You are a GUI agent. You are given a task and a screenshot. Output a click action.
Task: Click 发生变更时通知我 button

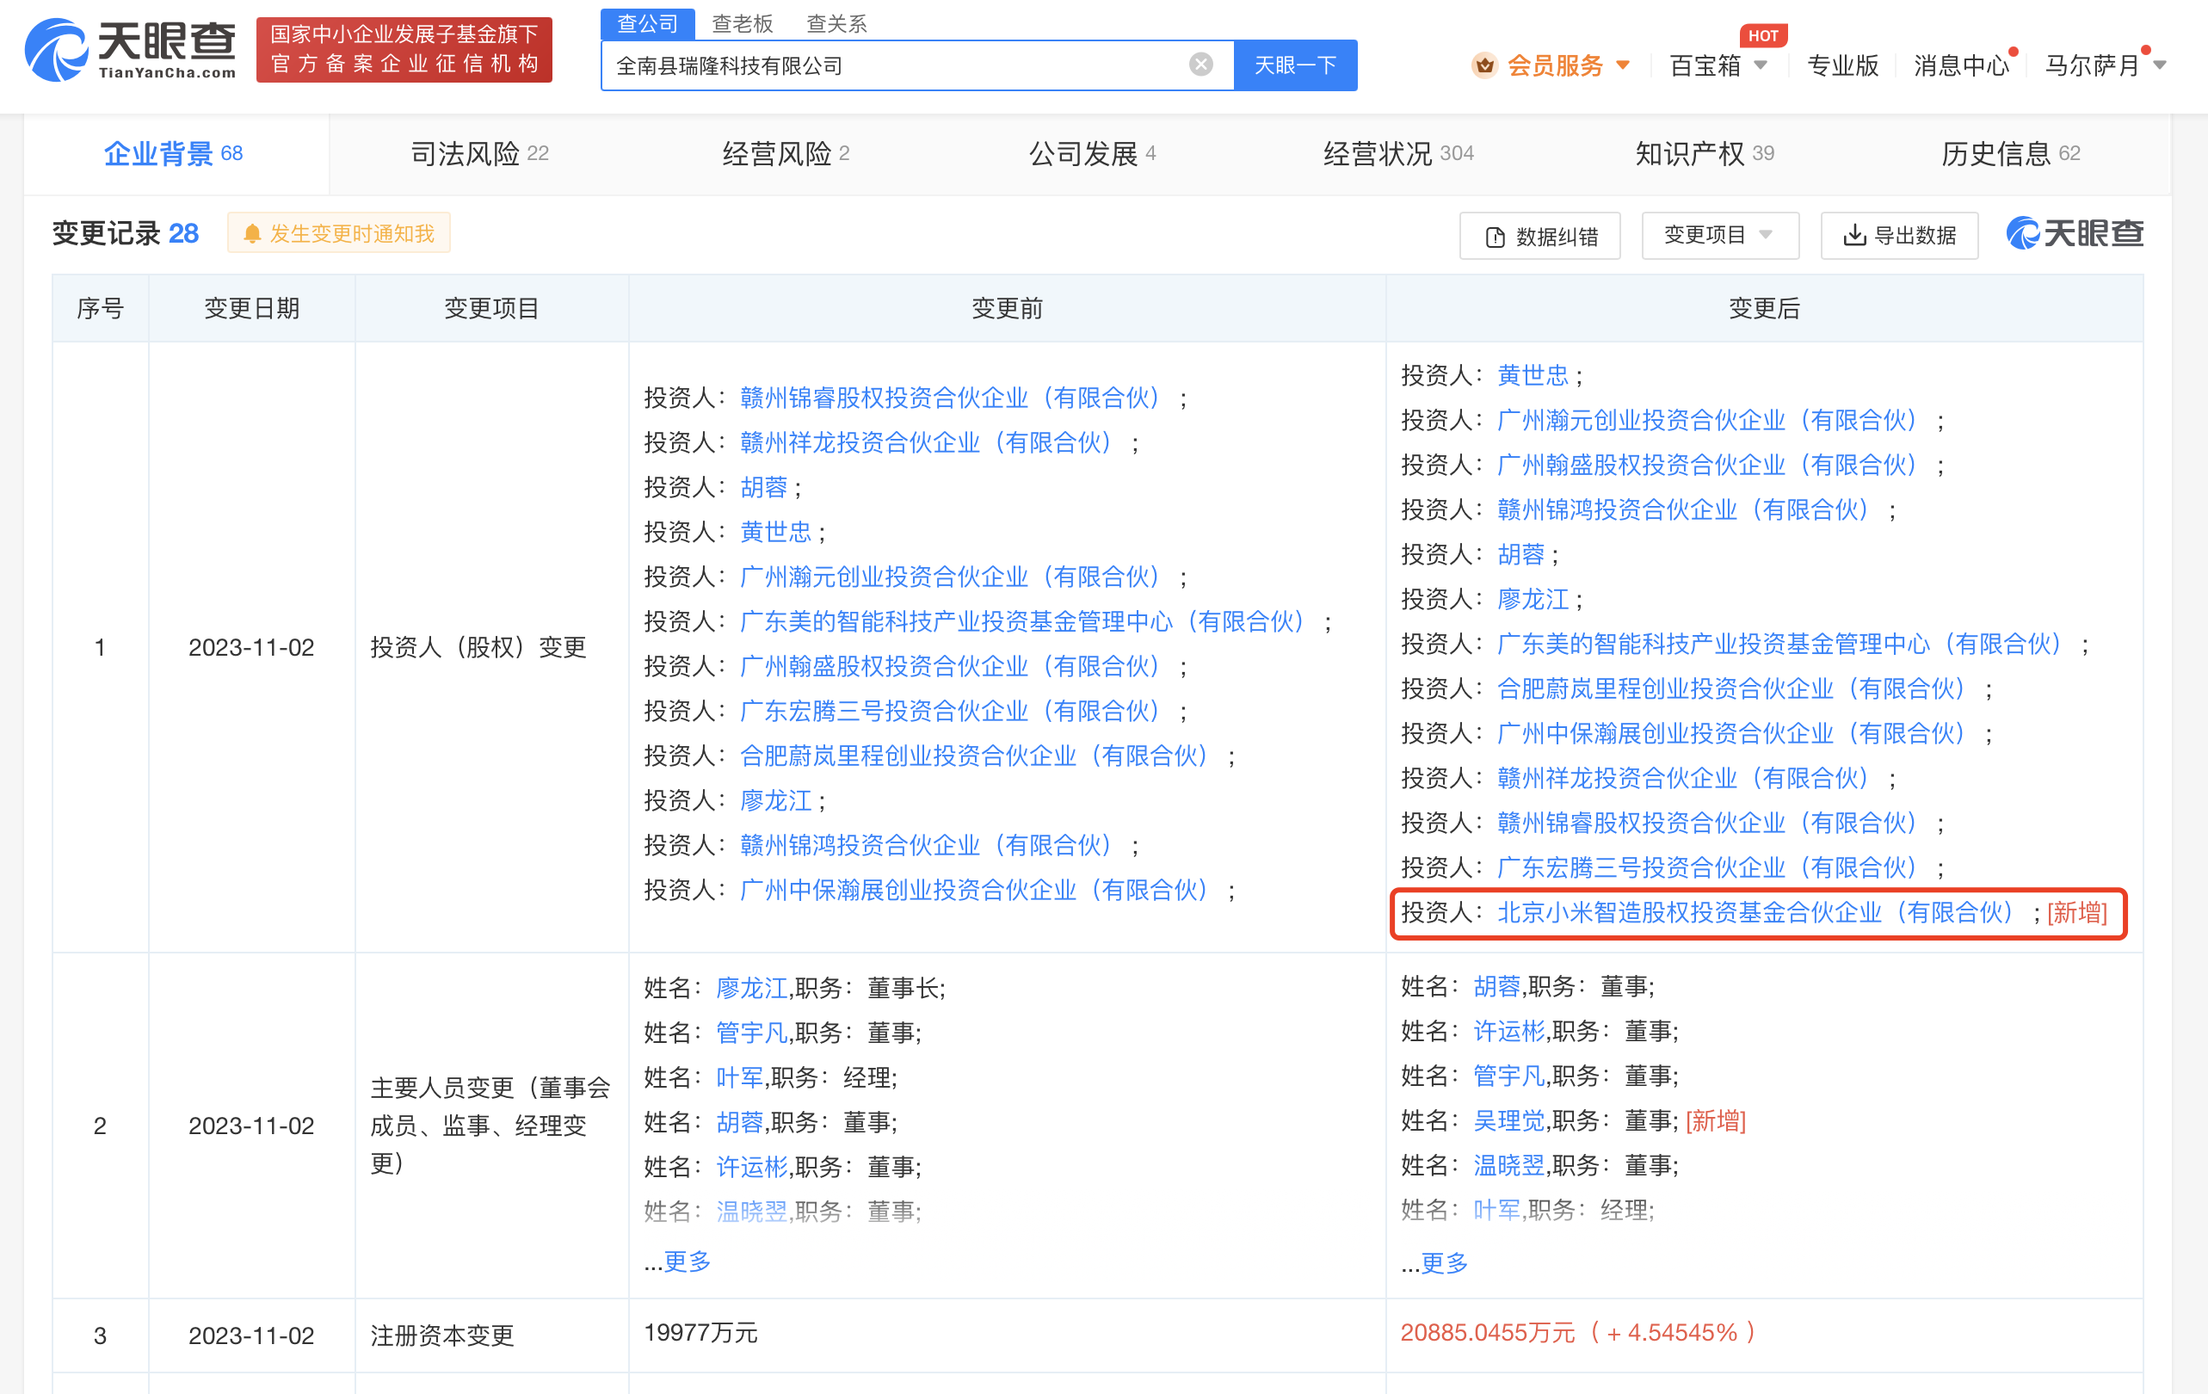[338, 234]
